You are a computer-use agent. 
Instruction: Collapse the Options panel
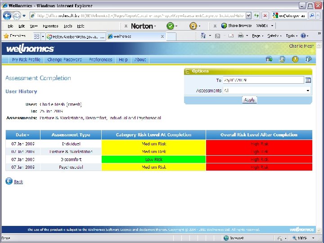pos(188,71)
